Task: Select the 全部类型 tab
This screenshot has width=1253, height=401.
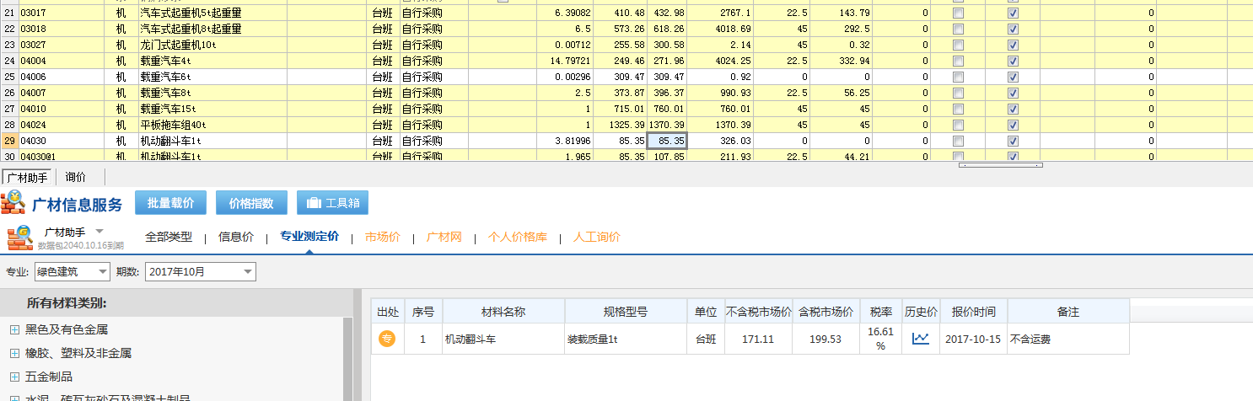Action: tap(169, 237)
